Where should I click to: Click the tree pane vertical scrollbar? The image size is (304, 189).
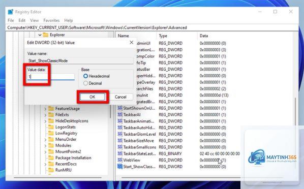point(110,111)
